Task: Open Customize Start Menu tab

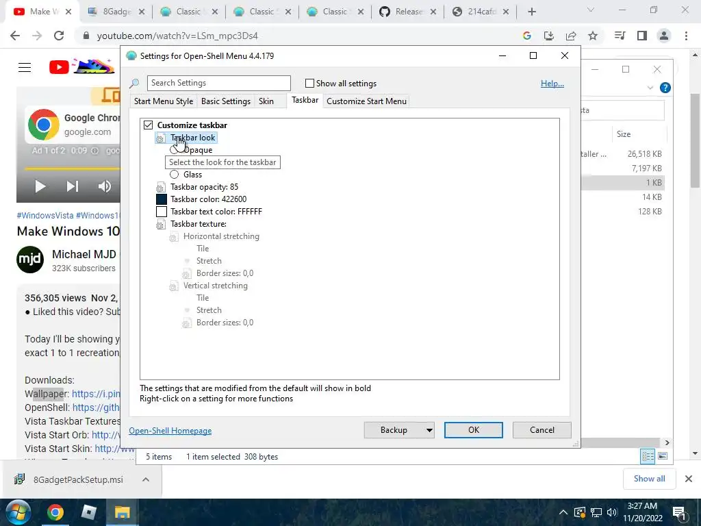Action: (367, 101)
